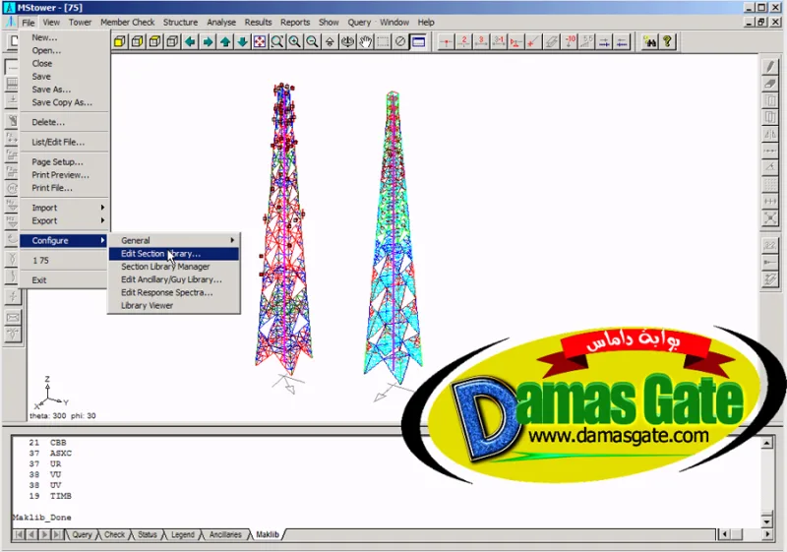Click the rotate viewpoint icon
Screen dimensions: 787x552
pos(347,41)
